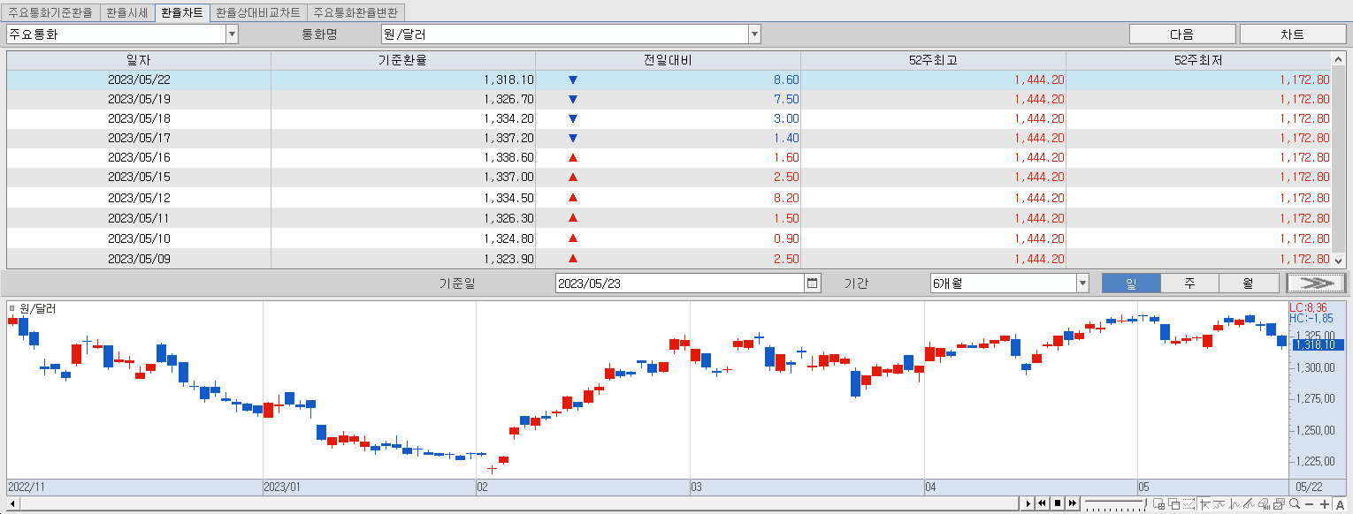This screenshot has height=514, width=1353.
Task: Select the 환율차트 tab
Action: tap(182, 12)
